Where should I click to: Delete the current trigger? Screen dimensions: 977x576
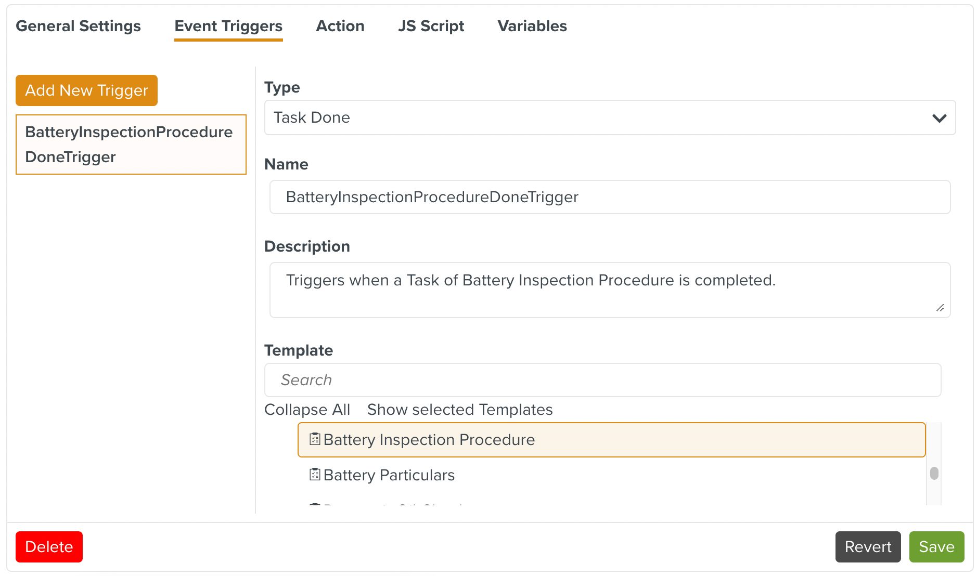point(49,546)
